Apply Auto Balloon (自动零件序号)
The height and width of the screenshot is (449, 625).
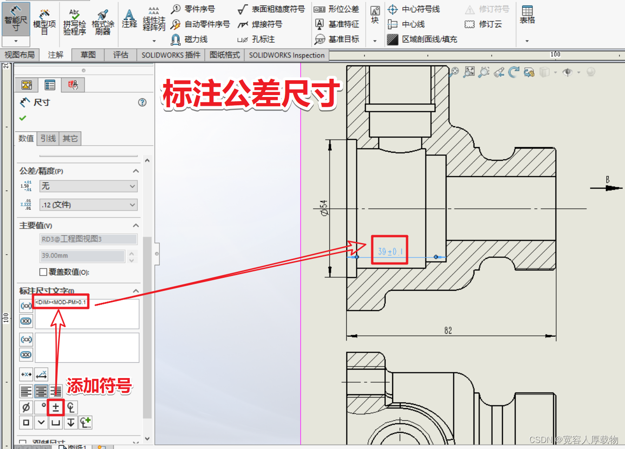point(200,24)
